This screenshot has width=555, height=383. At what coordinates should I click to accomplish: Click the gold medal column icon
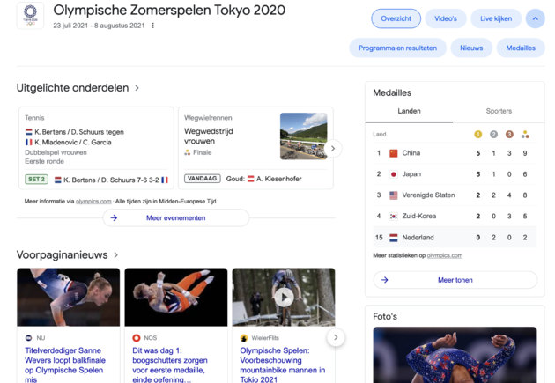point(477,135)
